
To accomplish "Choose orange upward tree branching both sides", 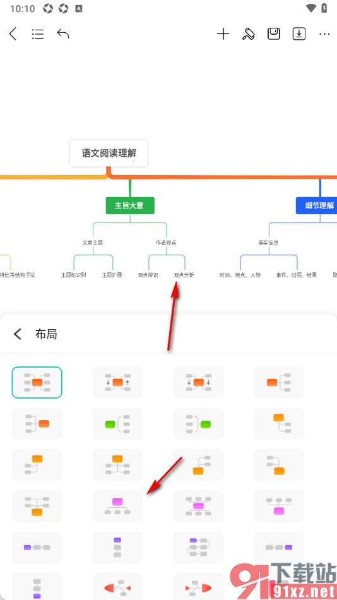I will (37, 507).
